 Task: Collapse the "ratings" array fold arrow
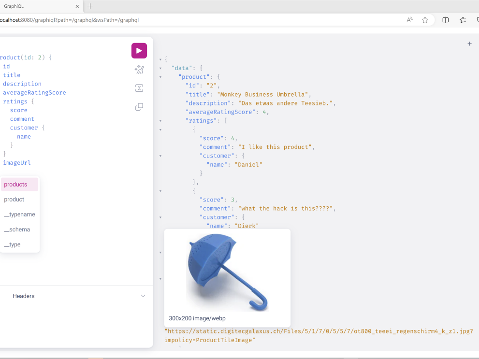point(160,121)
